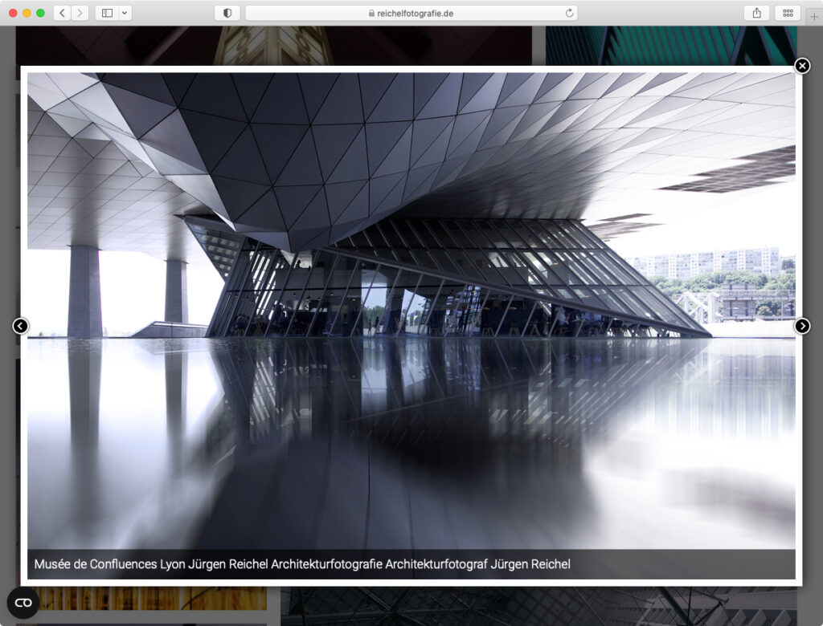
Task: Toggle the Safari sidebar
Action: click(x=107, y=13)
